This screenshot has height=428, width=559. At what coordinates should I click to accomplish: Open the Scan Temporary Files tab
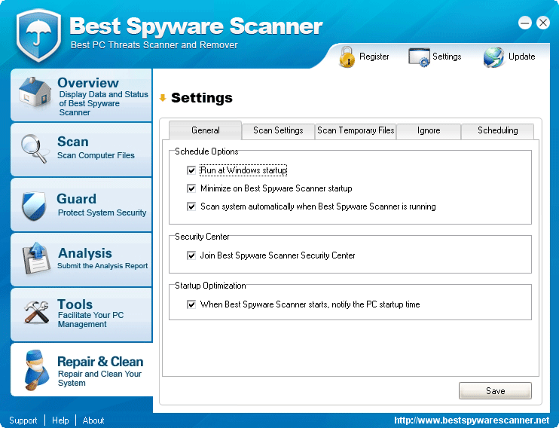[356, 130]
